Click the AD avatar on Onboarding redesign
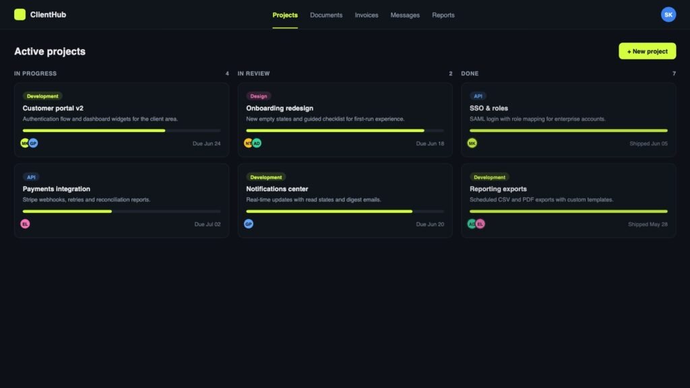 [257, 143]
